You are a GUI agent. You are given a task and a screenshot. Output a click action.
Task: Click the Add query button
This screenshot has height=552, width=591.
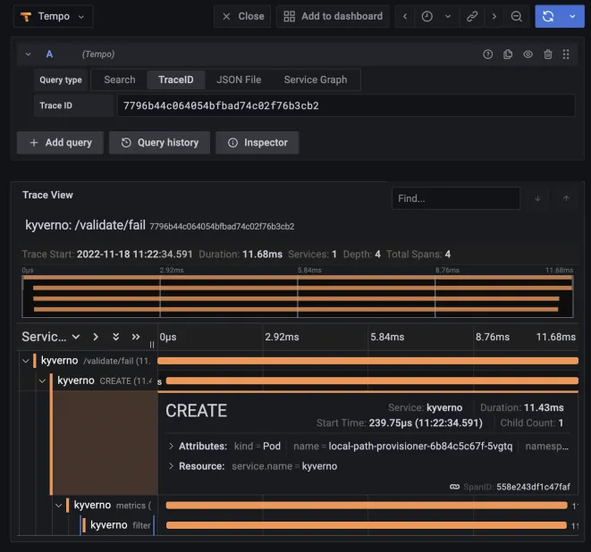tap(60, 142)
